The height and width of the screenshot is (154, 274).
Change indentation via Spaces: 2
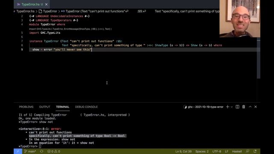[202, 151]
